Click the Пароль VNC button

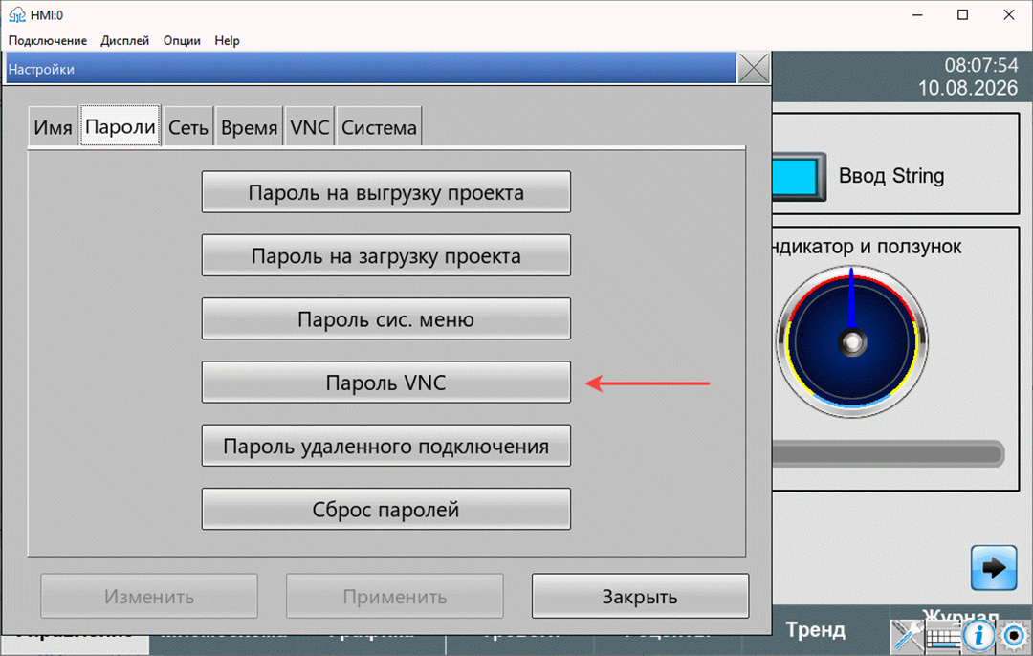(386, 382)
